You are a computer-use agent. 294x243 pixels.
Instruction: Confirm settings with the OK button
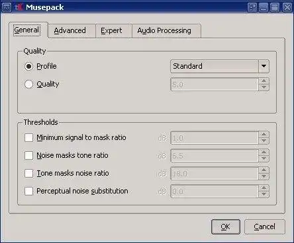tap(226, 226)
